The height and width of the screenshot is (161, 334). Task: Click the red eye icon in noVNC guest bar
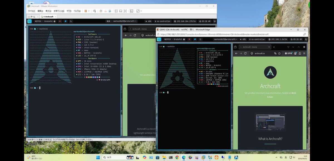pyautogui.click(x=190, y=39)
